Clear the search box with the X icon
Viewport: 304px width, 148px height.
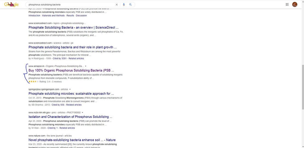tap(117, 5)
